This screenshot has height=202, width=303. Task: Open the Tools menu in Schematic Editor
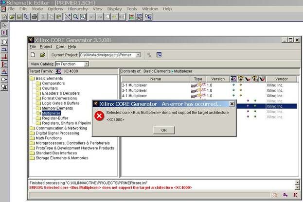[132, 9]
